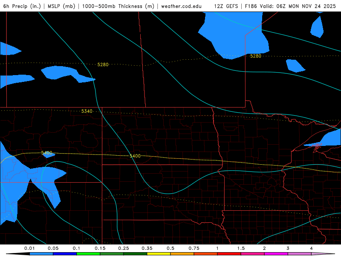Click the 0.25 legend value
Screen dimensions: 341x256
[124, 248]
